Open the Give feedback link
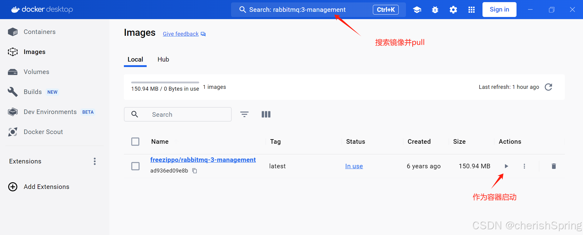 pos(181,34)
